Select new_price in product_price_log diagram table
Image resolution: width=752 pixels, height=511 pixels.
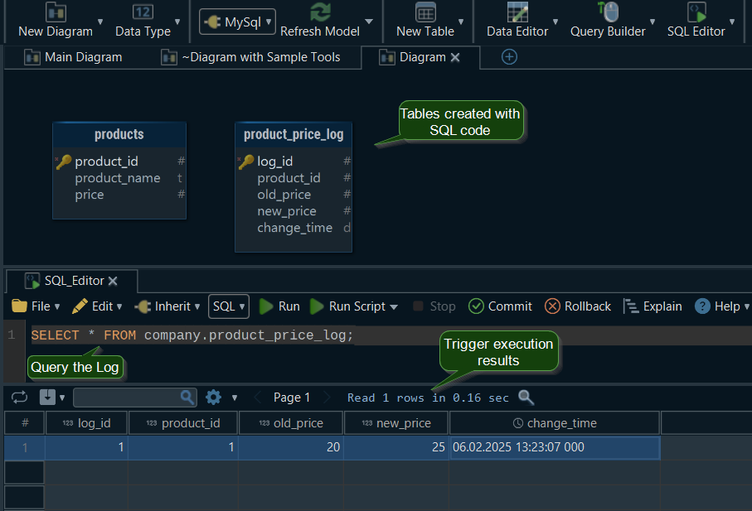click(x=287, y=211)
